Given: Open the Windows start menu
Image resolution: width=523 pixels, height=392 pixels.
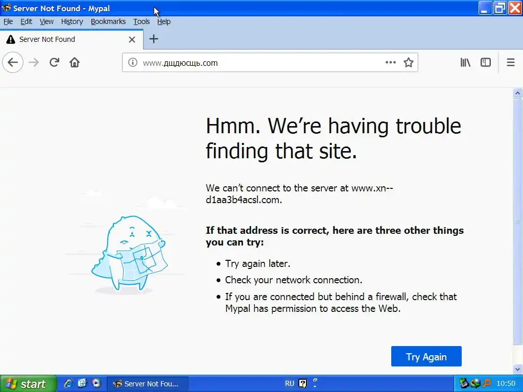Looking at the screenshot, I should [x=29, y=384].
